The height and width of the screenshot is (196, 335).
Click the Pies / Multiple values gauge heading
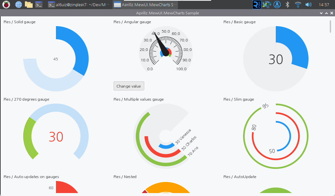[139, 99]
